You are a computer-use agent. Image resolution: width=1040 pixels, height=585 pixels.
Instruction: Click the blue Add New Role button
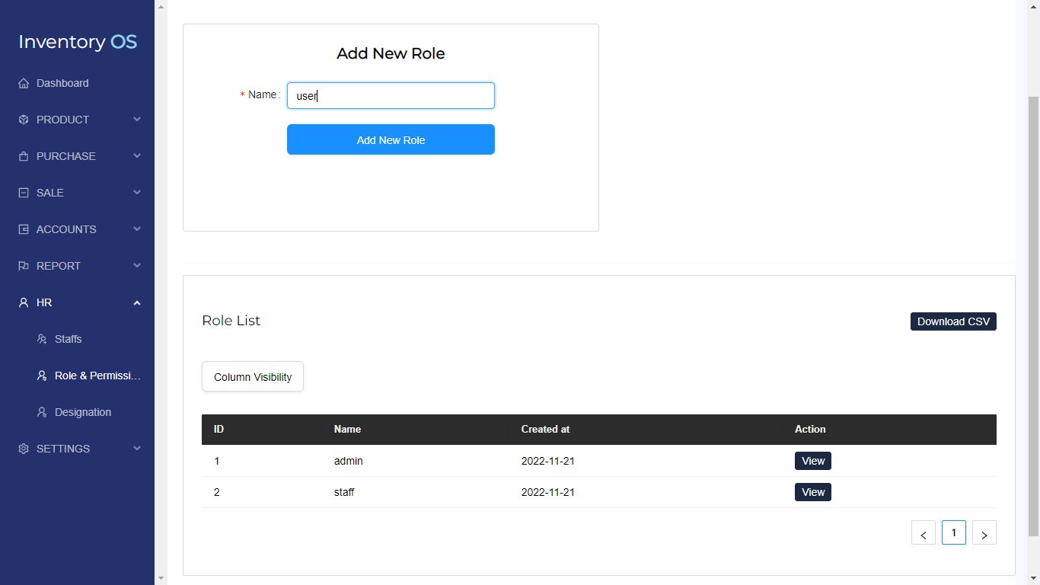tap(391, 140)
